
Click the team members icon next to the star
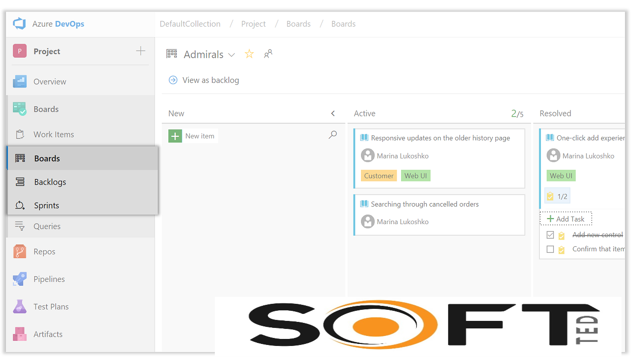pos(268,54)
